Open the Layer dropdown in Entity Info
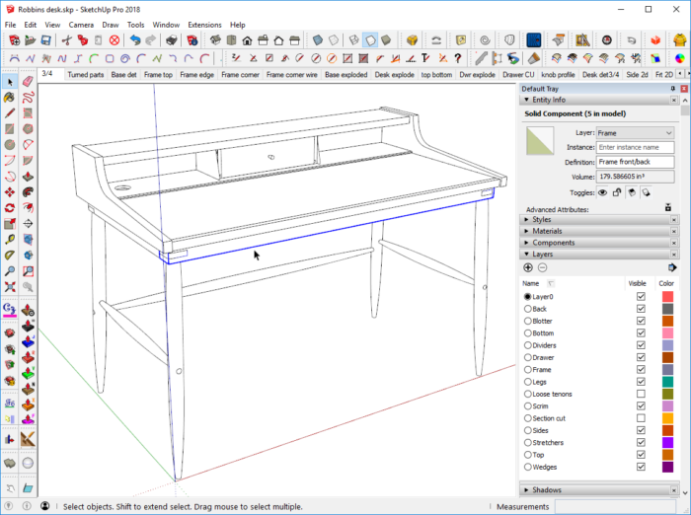Image resolution: width=691 pixels, height=515 pixels. click(635, 133)
